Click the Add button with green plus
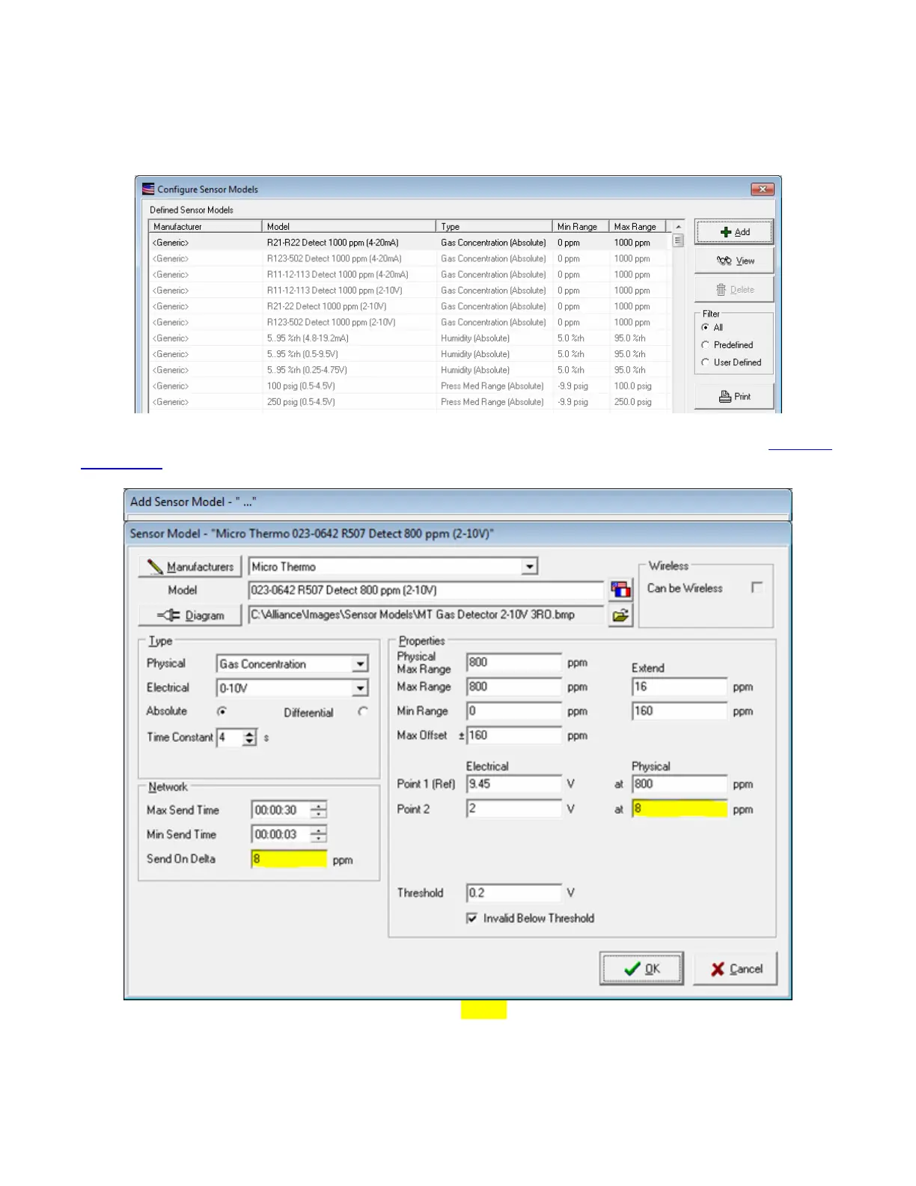 pyautogui.click(x=733, y=232)
